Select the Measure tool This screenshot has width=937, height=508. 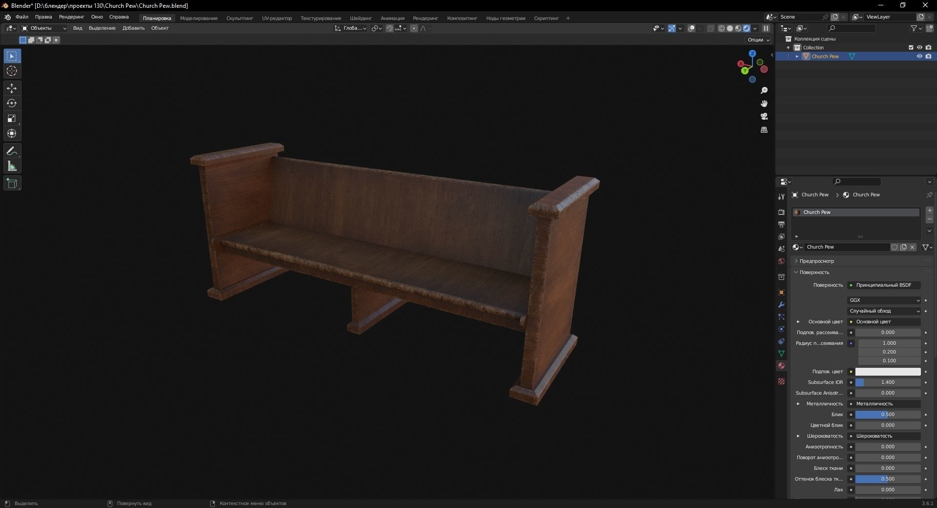12,166
